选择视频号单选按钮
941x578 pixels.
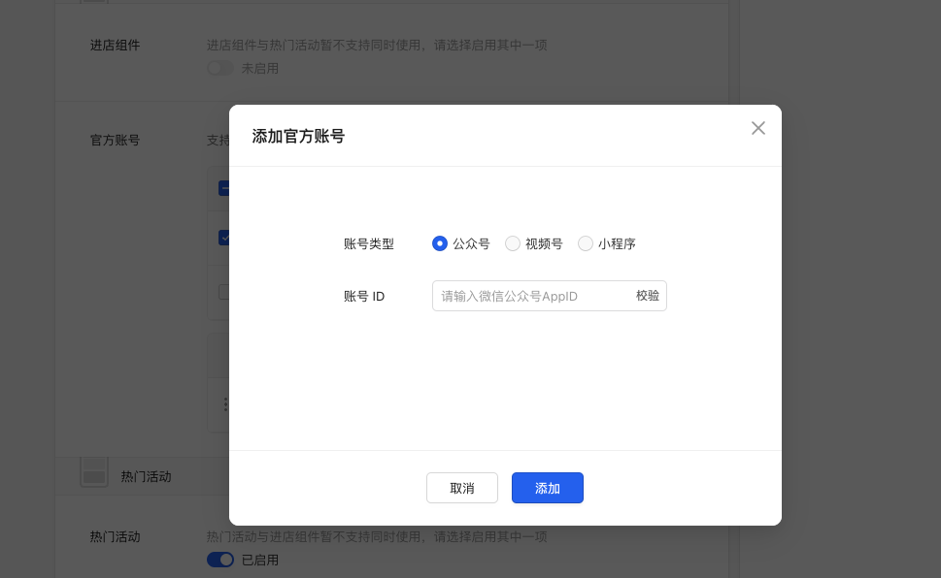coord(513,243)
